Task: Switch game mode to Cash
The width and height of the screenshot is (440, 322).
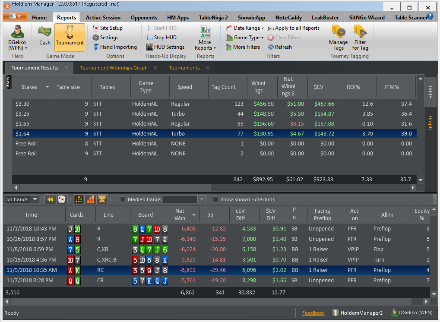Action: point(44,36)
